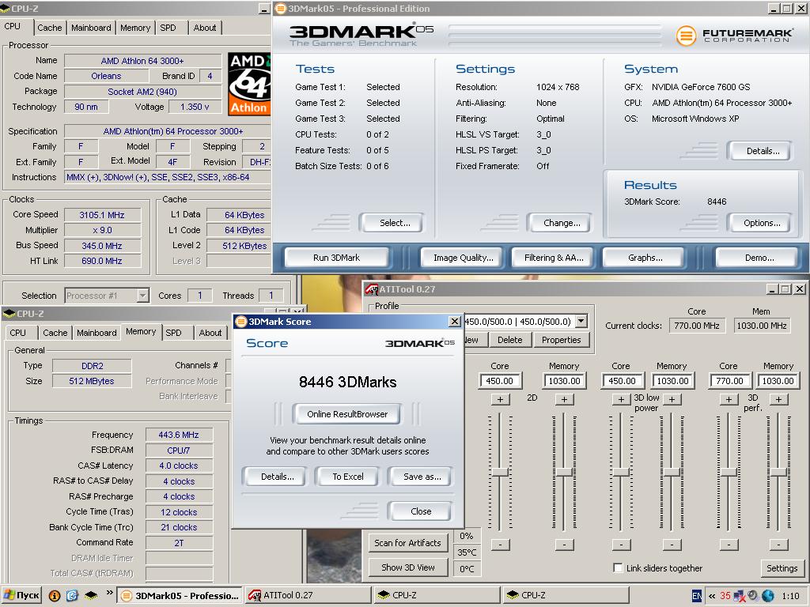Click Show 3D View in ATITool
Screen dimensions: 810x607
pyautogui.click(x=407, y=567)
